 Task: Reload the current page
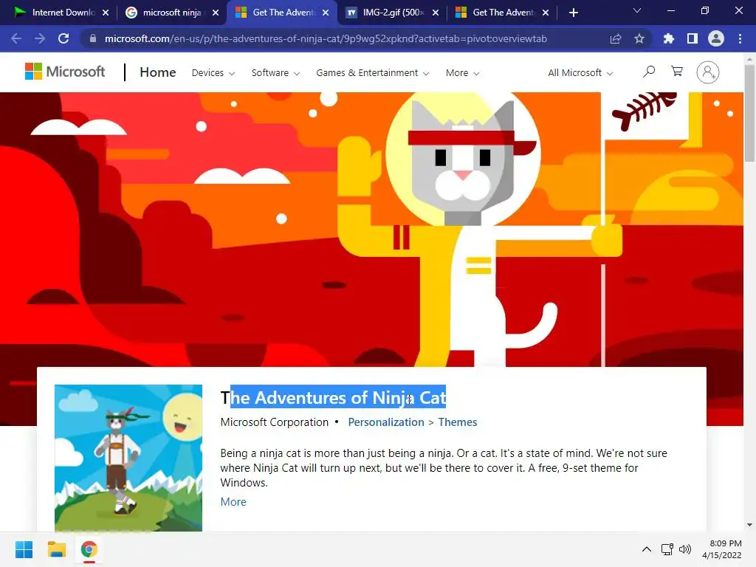tap(63, 38)
